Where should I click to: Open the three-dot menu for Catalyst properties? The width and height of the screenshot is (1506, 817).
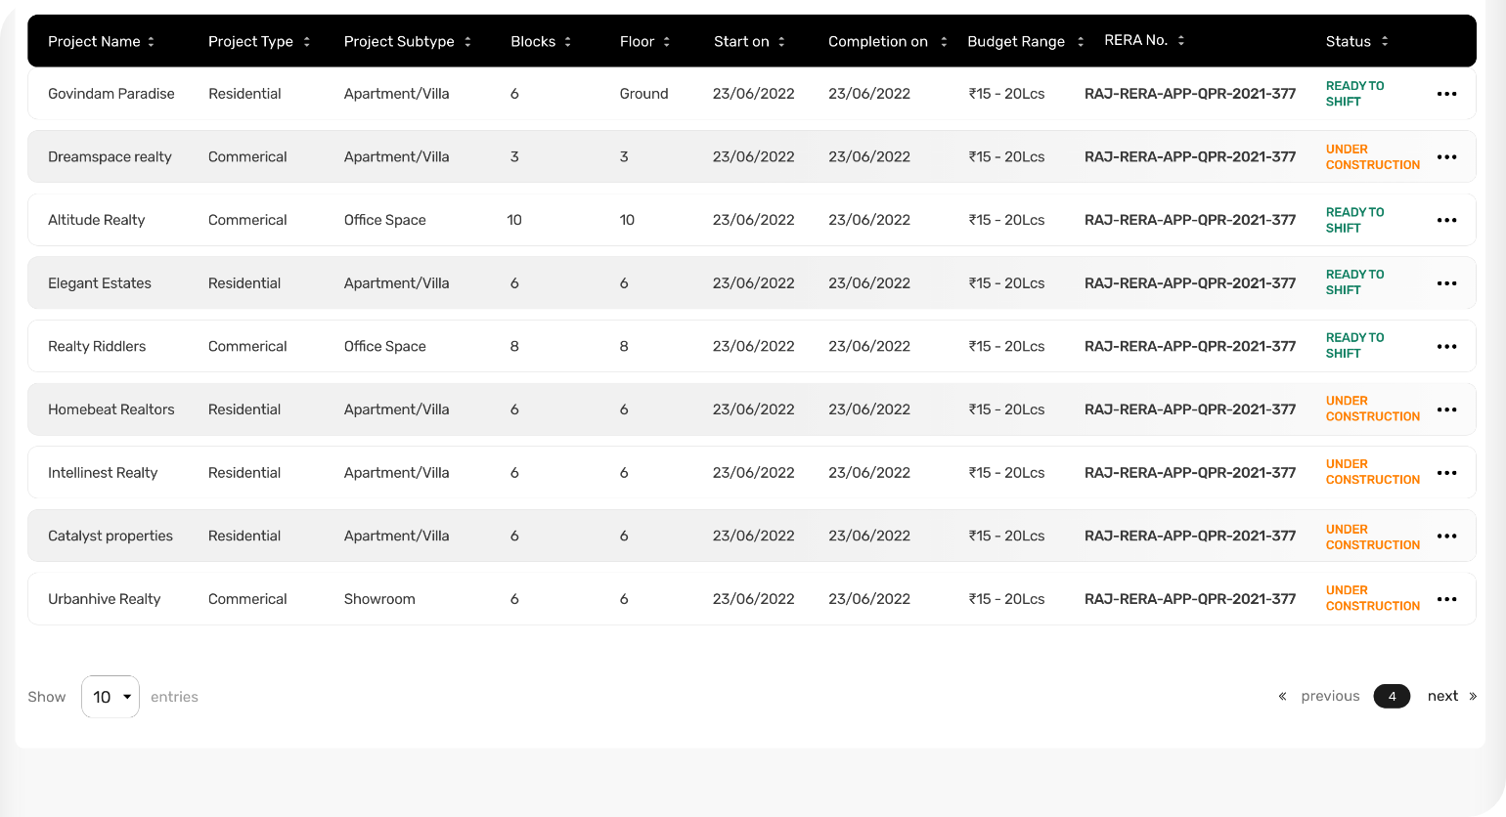click(1446, 536)
